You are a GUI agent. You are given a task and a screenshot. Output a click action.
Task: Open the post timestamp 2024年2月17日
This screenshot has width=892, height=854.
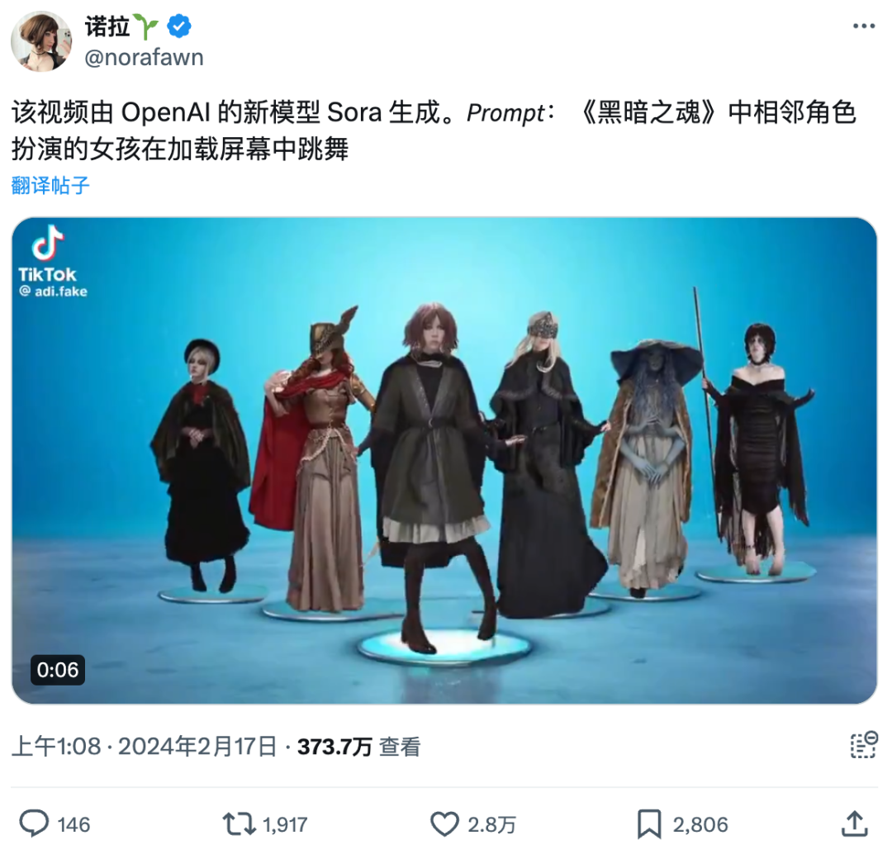coord(197,747)
